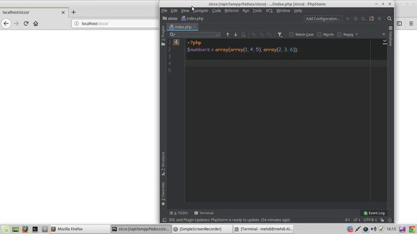The width and height of the screenshot is (417, 234).
Task: Go back in Firefox
Action: pyautogui.click(x=6, y=23)
